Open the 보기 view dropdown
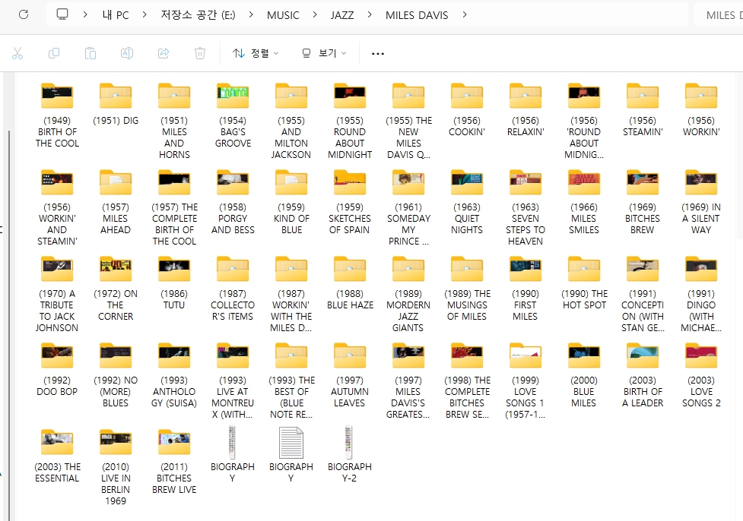The image size is (743, 521). (324, 53)
